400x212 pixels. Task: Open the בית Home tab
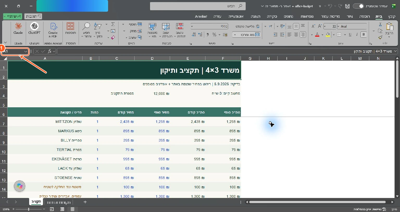[379, 16]
